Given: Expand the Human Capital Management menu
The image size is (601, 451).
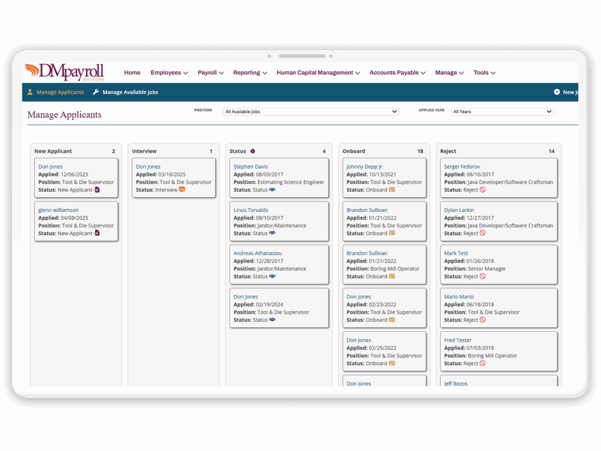Looking at the screenshot, I should point(319,73).
